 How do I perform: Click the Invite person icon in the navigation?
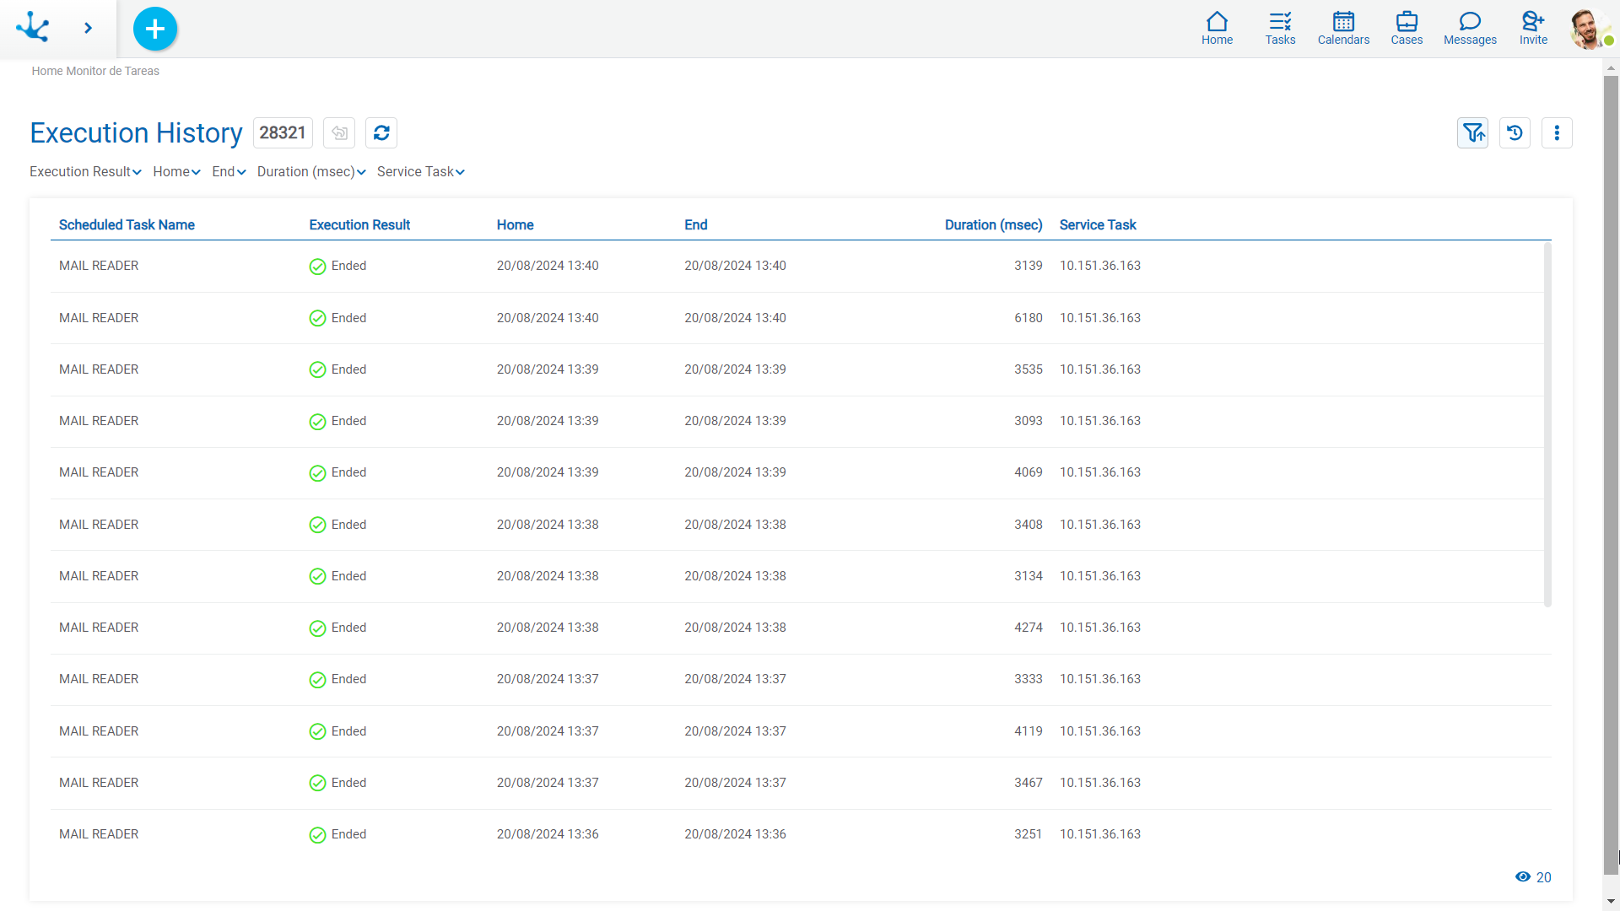pos(1533,28)
